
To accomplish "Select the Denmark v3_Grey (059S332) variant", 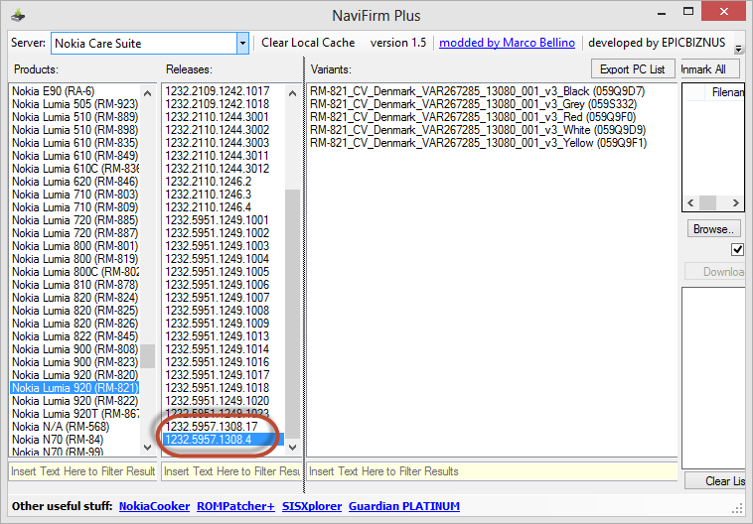I will [x=474, y=104].
